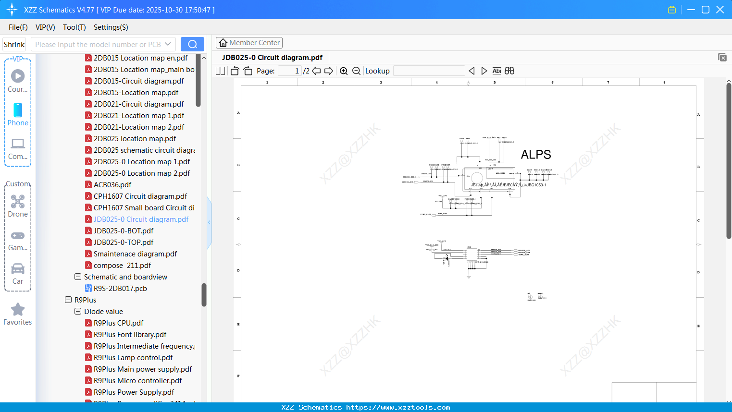
Task: Open the R9S-2DB017.pcb board file
Action: (120, 289)
